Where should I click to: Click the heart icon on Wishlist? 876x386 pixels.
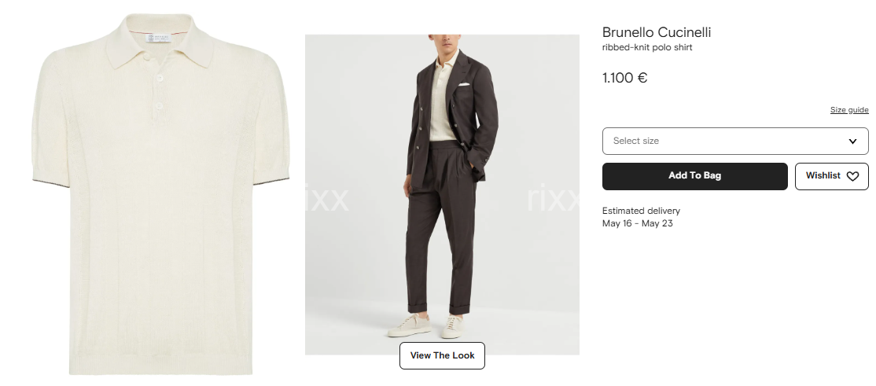point(852,177)
